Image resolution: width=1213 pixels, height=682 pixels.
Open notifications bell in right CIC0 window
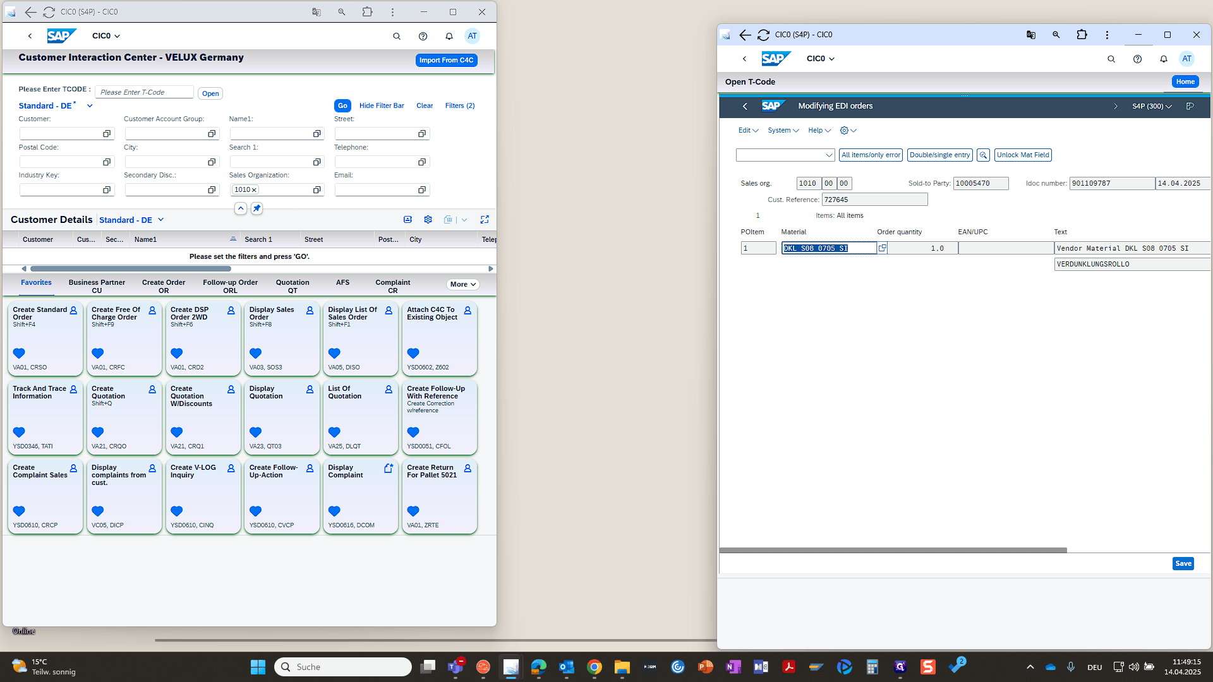(x=1164, y=59)
